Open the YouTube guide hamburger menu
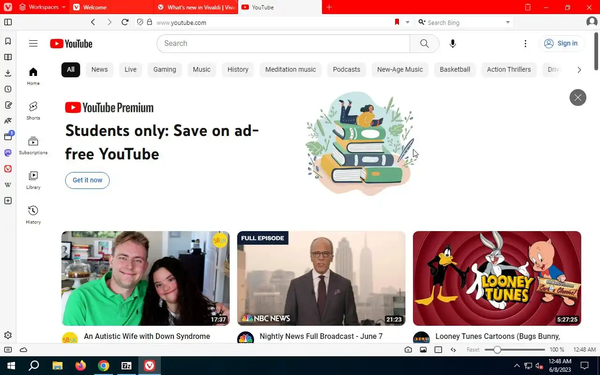This screenshot has width=600, height=375. 33,43
